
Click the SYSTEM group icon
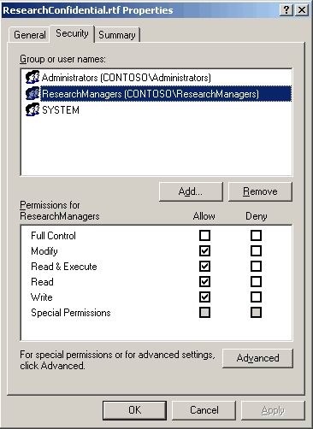click(x=32, y=109)
